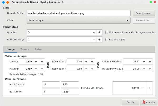Open the Autre tab

[x=38, y=49]
